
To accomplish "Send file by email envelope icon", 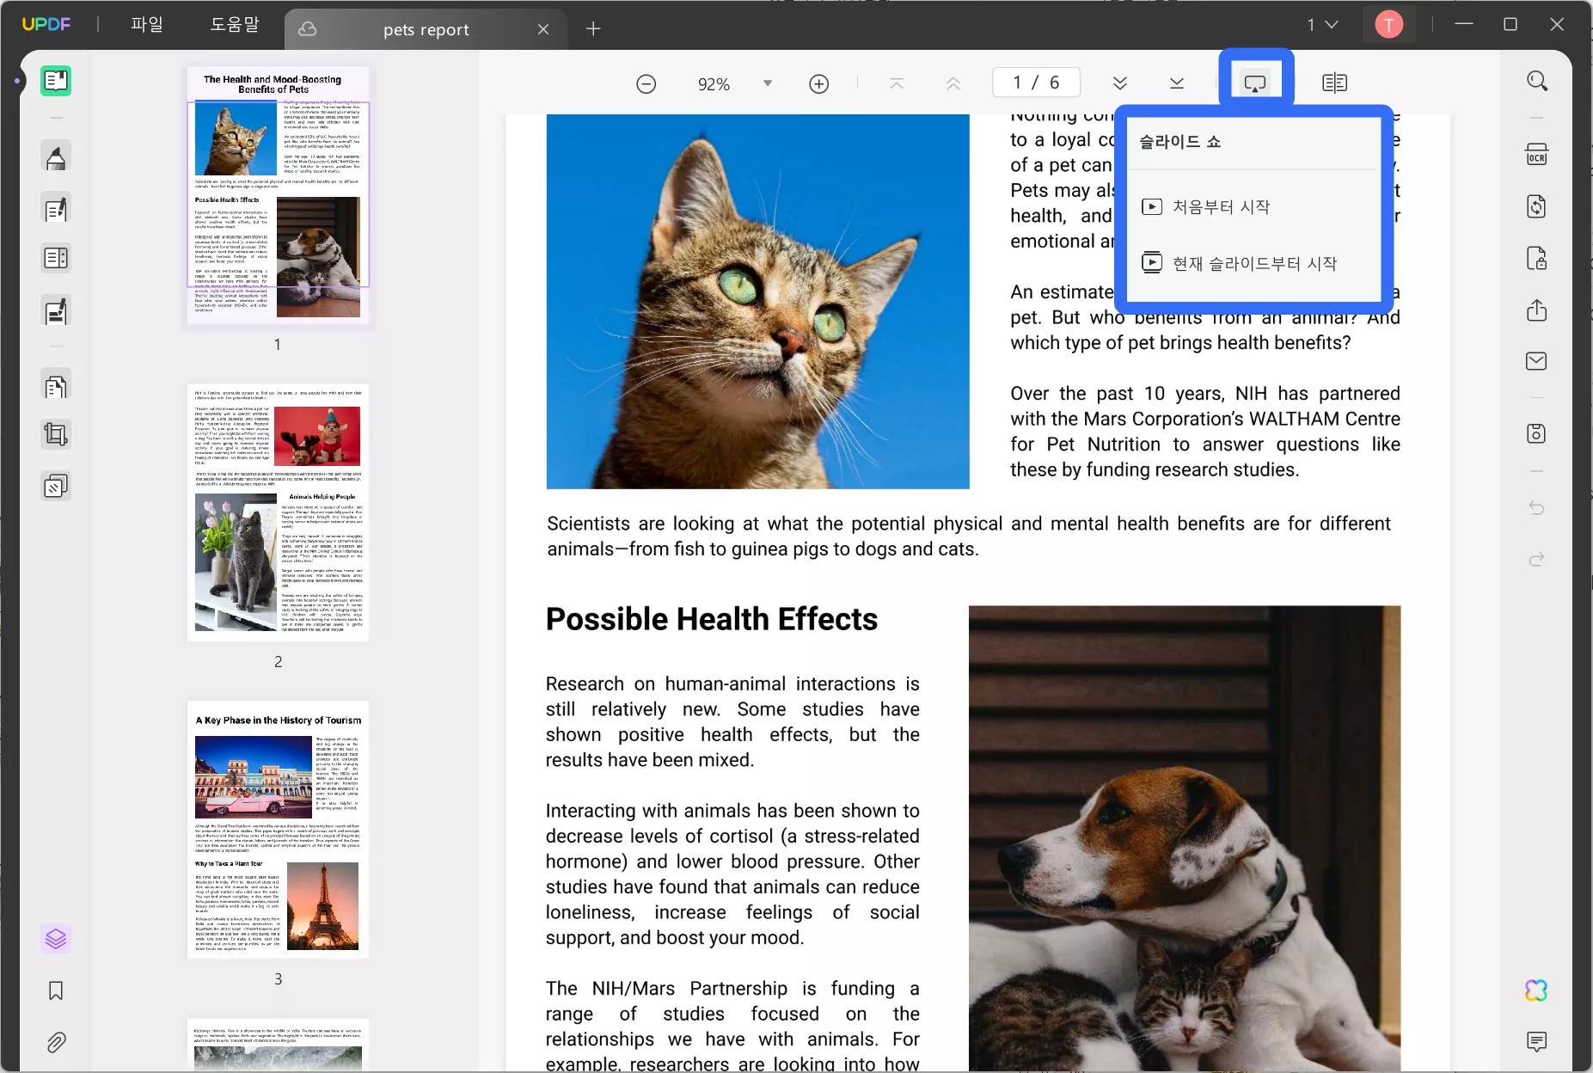I will point(1537,361).
